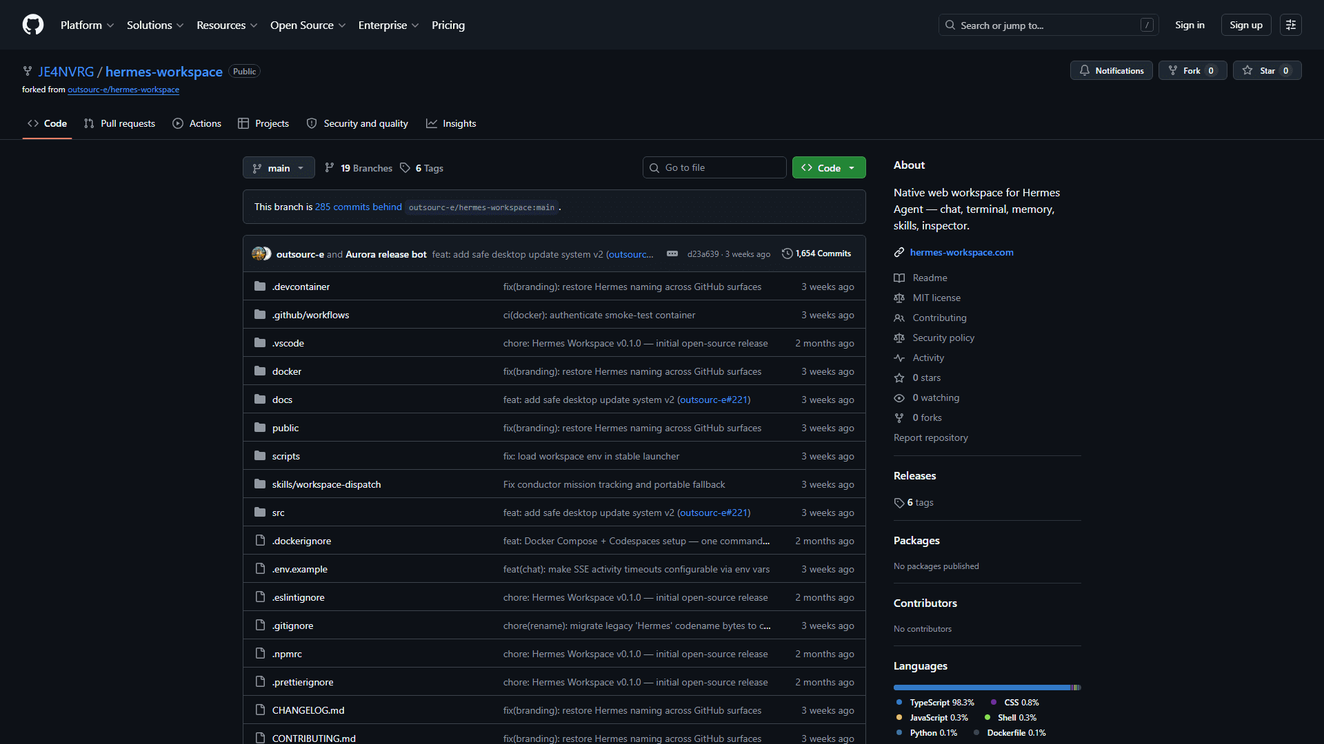Viewport: 1324px width, 744px height.
Task: Expand the Open Source menu
Action: [x=308, y=25]
